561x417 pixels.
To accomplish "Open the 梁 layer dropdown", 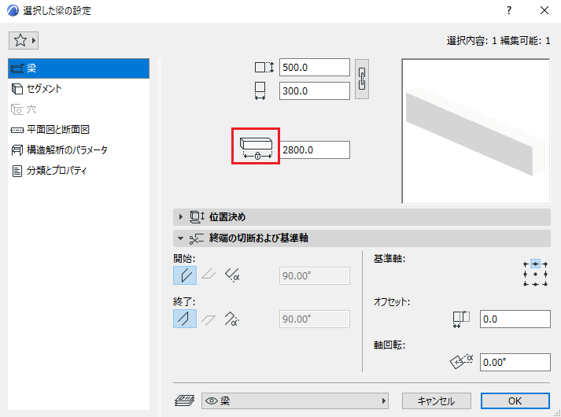I will pyautogui.click(x=295, y=401).
